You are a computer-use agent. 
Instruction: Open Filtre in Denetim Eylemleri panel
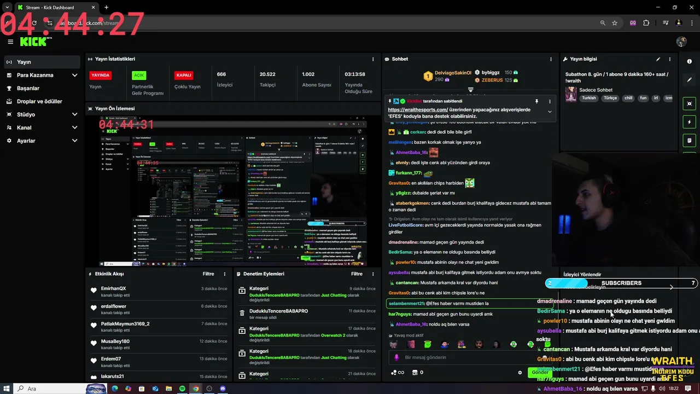[357, 274]
